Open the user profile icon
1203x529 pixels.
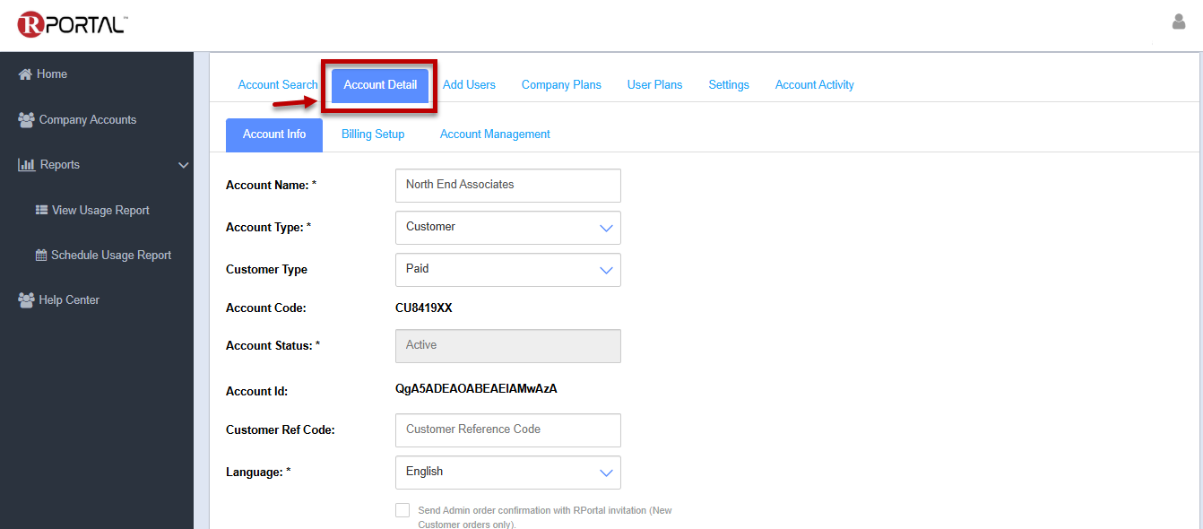pyautogui.click(x=1178, y=22)
